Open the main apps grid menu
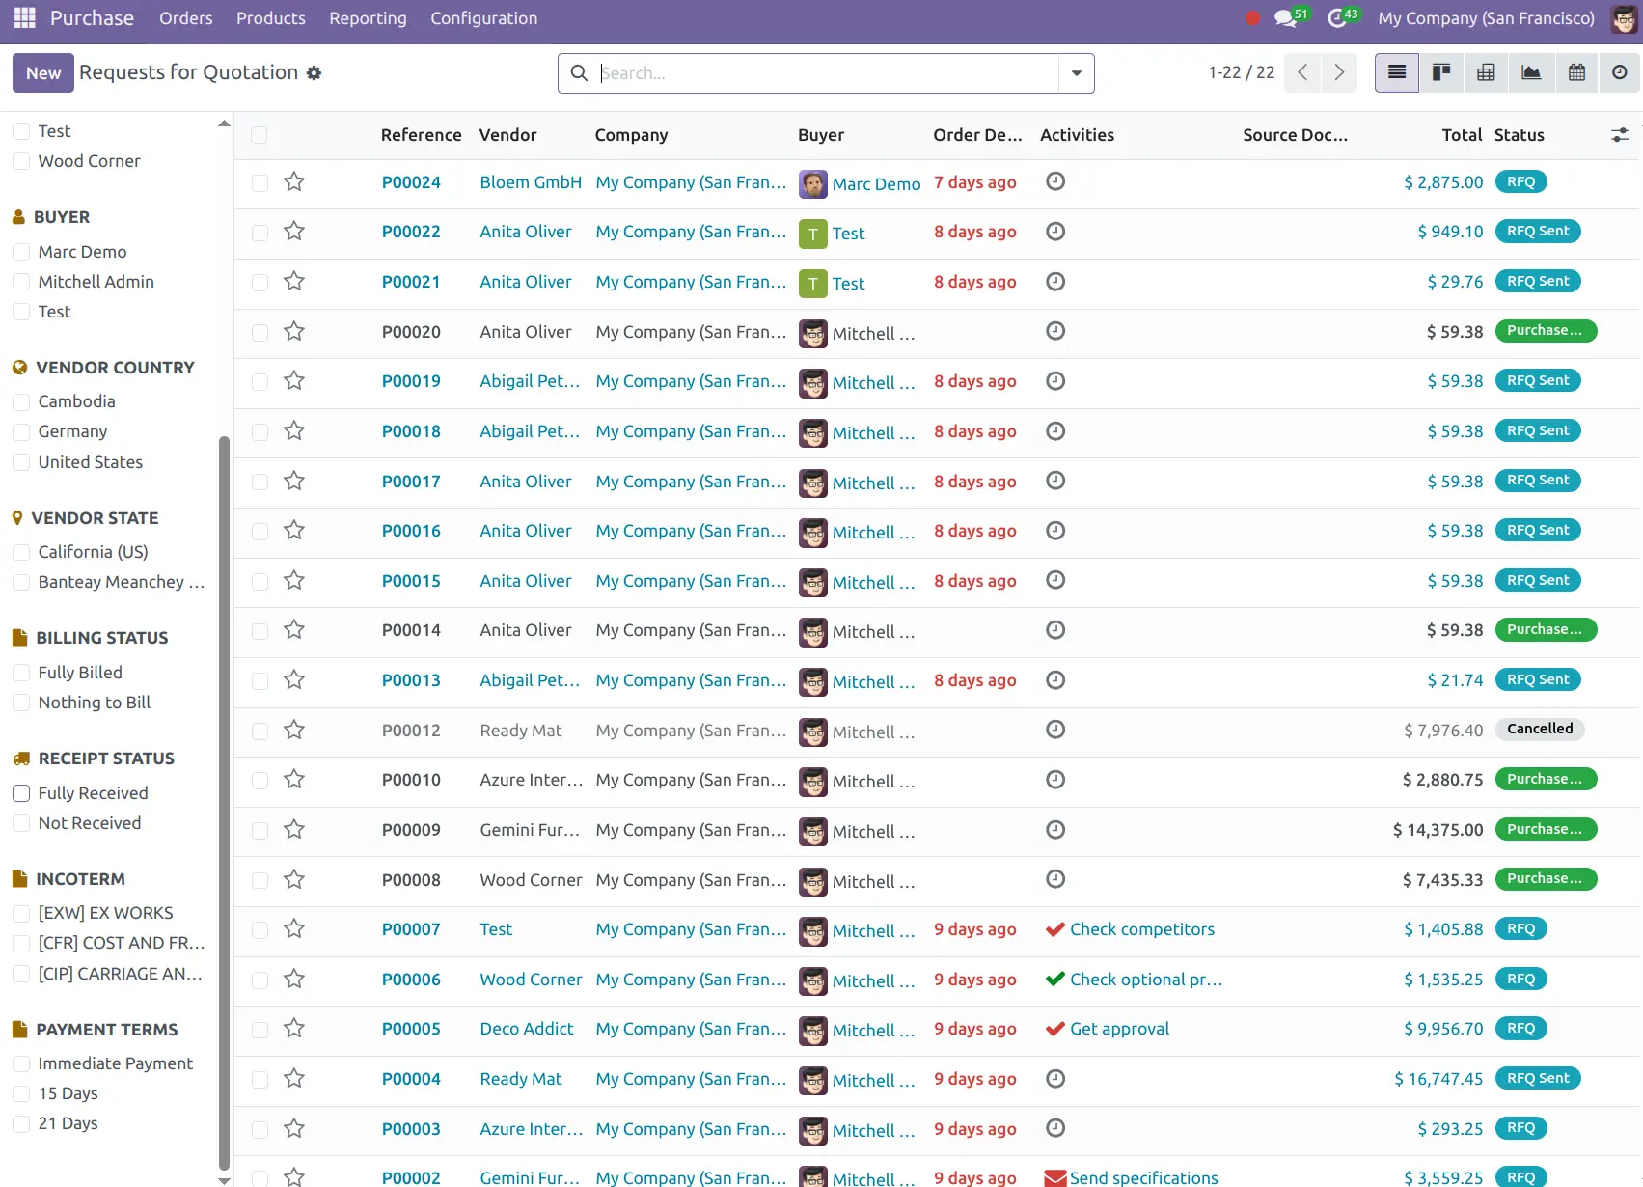This screenshot has height=1187, width=1643. pos(24,18)
